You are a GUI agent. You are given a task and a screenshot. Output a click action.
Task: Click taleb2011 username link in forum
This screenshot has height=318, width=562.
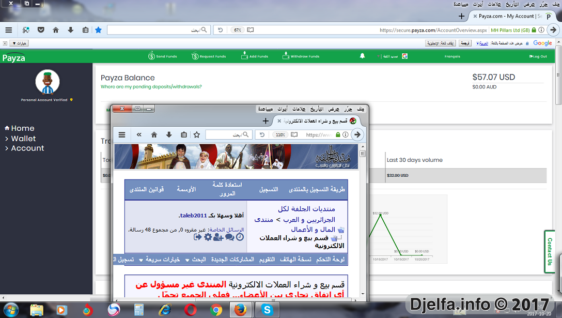pos(193,215)
